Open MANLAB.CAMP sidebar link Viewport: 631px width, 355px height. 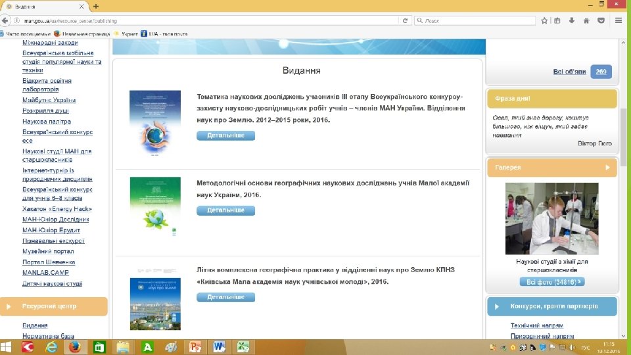tap(45, 272)
